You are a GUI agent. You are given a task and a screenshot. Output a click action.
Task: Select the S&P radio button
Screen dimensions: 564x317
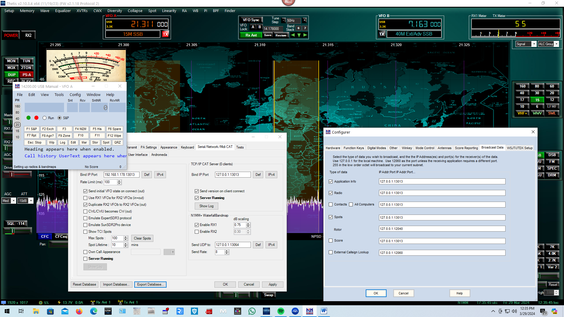[x=60, y=118]
